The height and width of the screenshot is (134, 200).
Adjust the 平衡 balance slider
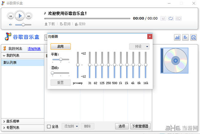click(x=61, y=59)
